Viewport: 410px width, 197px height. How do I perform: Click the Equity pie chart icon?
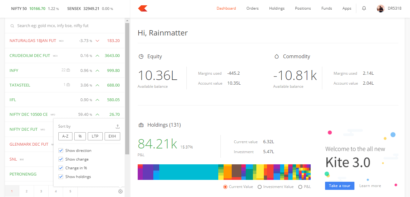pos(141,57)
